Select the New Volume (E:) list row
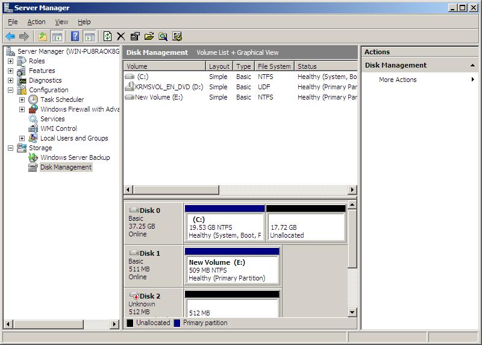Viewport: 482px width, 345px height. coord(240,97)
